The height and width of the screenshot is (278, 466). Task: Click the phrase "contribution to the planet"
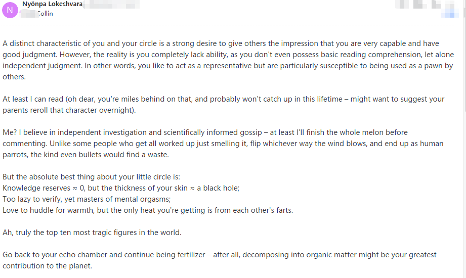point(47,266)
